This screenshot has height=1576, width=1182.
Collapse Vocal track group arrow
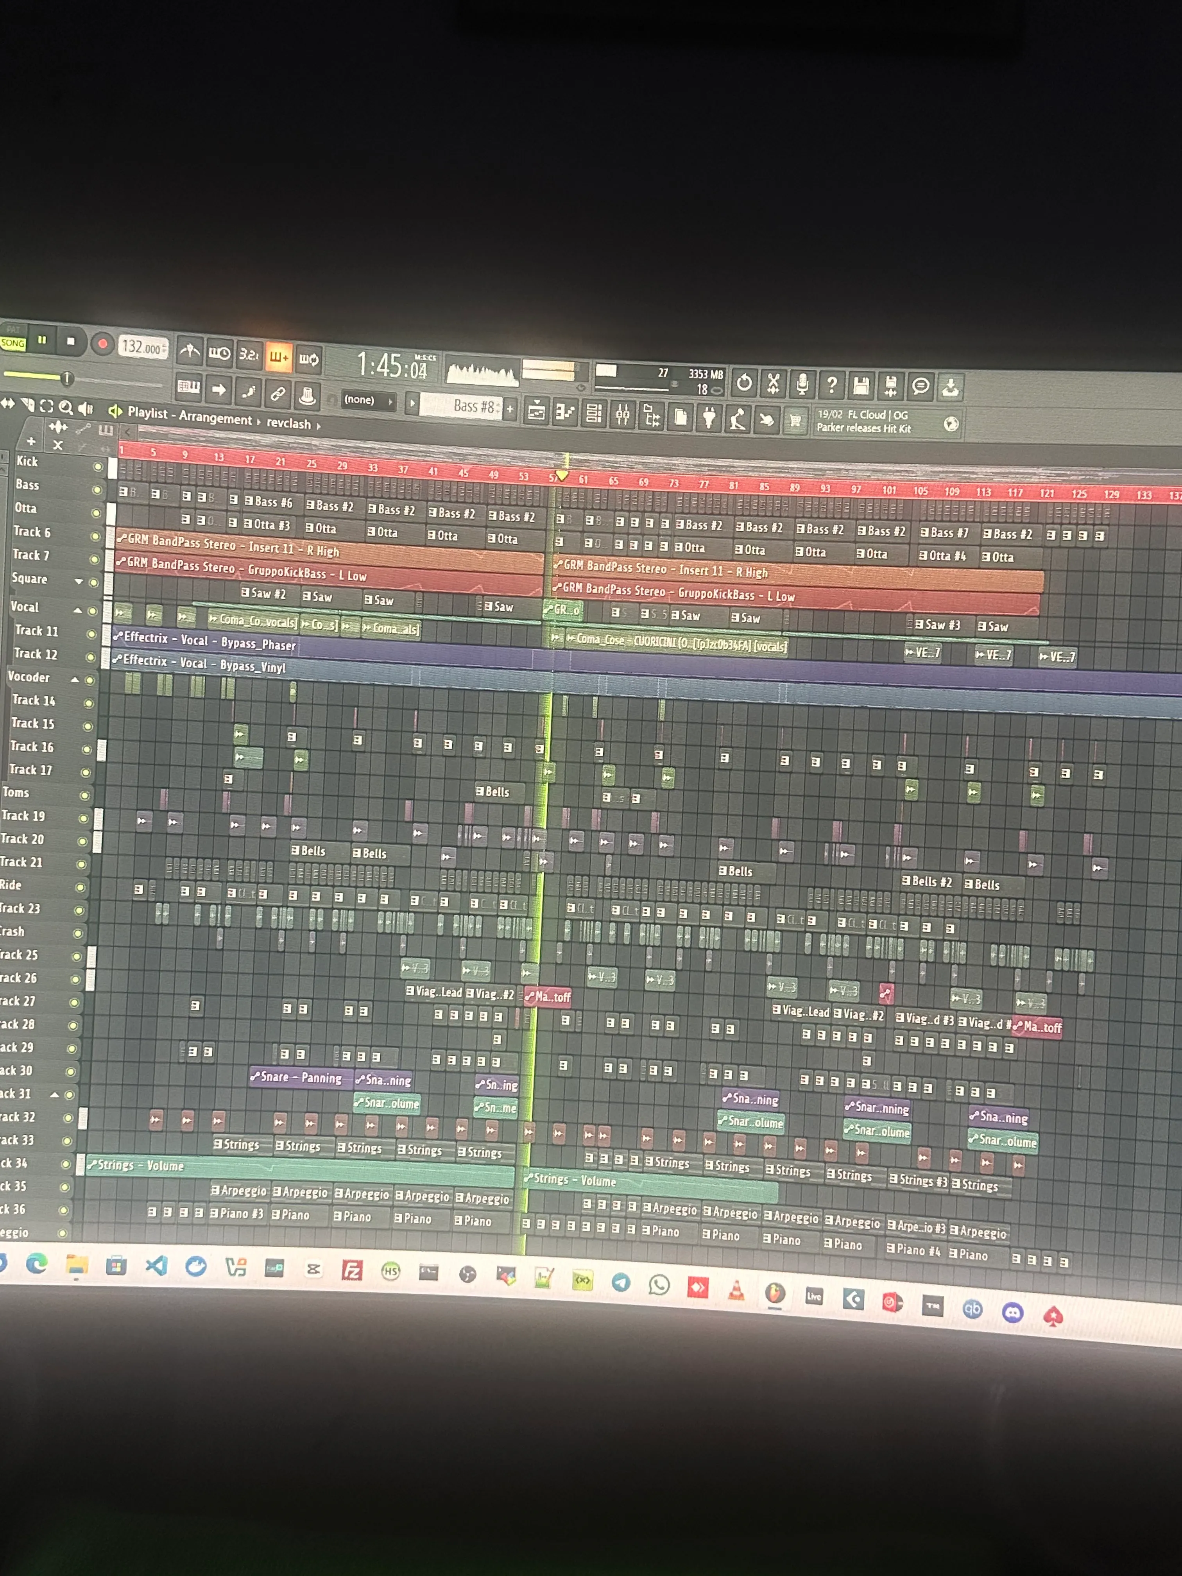(x=78, y=611)
